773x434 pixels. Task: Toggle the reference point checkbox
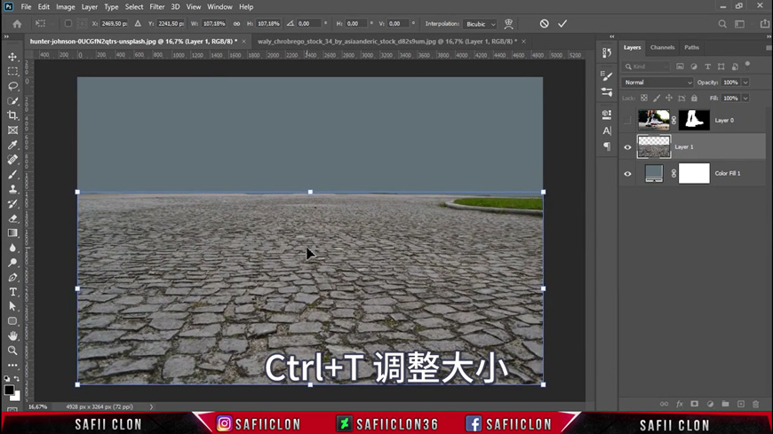tap(68, 24)
